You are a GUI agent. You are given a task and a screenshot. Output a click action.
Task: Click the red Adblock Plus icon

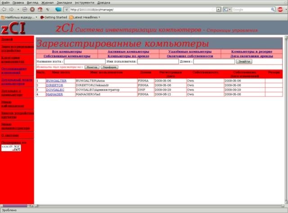[x=280, y=9]
